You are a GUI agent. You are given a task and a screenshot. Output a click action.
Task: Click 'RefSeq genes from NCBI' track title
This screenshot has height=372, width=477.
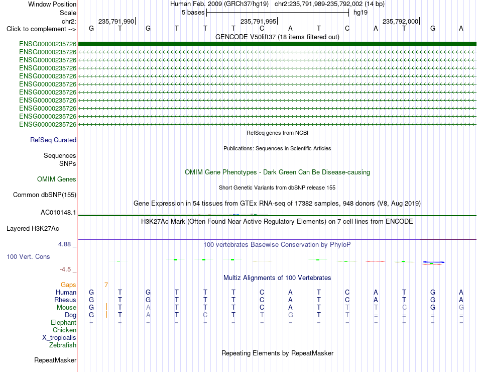pos(277,133)
